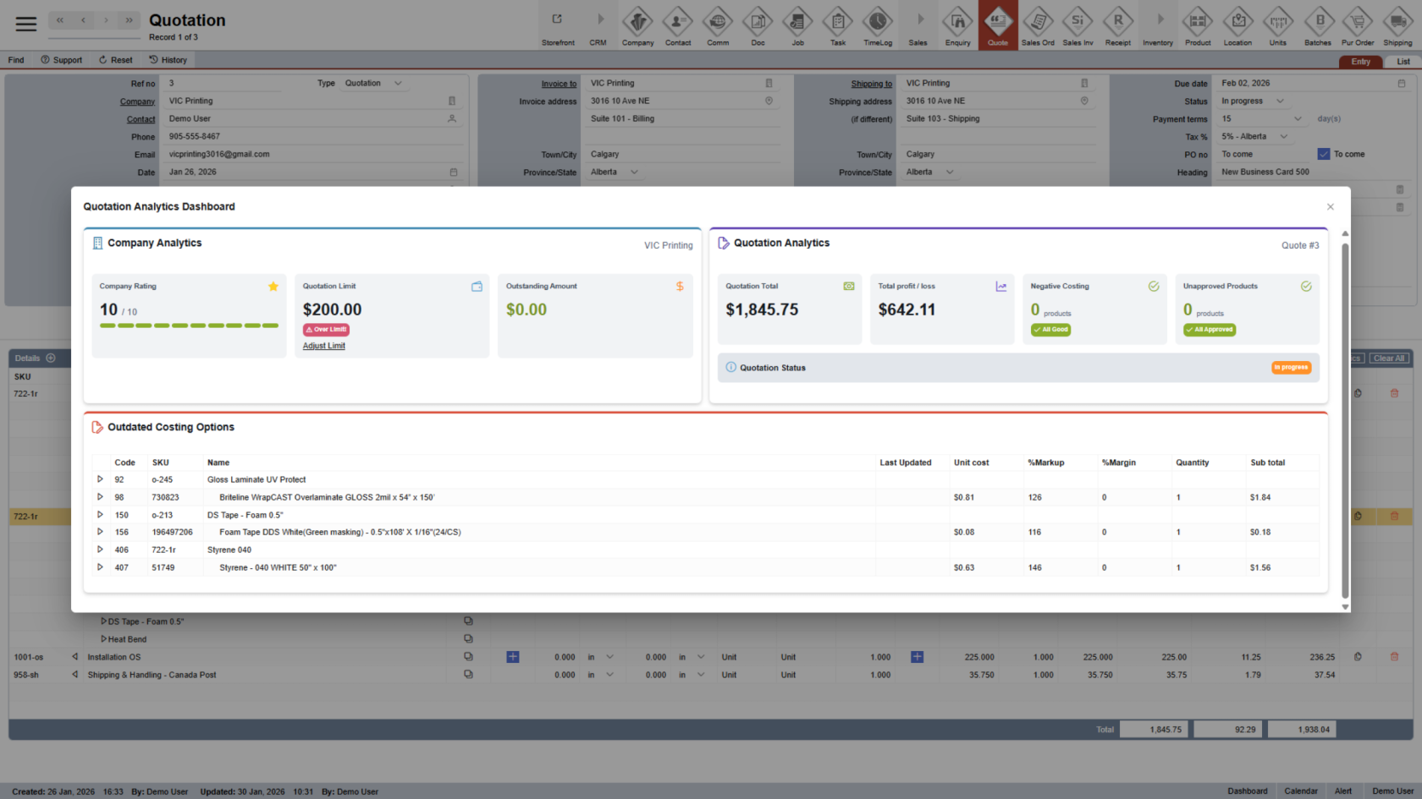
Task: Click the Product toolbar icon
Action: point(1197,23)
